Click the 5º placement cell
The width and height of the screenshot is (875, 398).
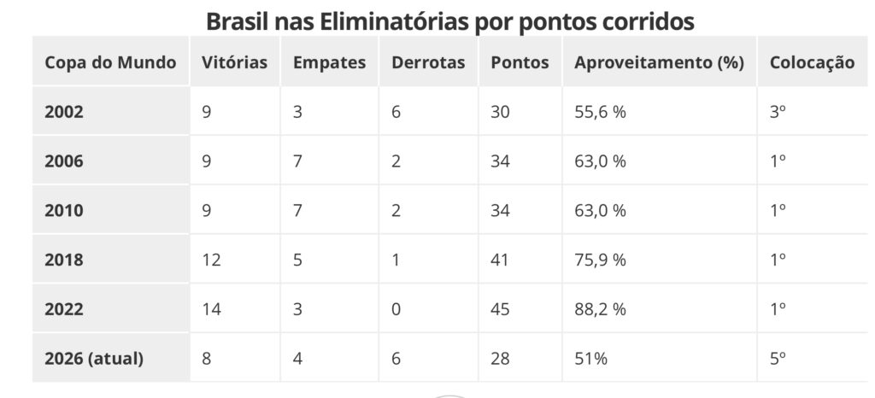[x=777, y=360]
